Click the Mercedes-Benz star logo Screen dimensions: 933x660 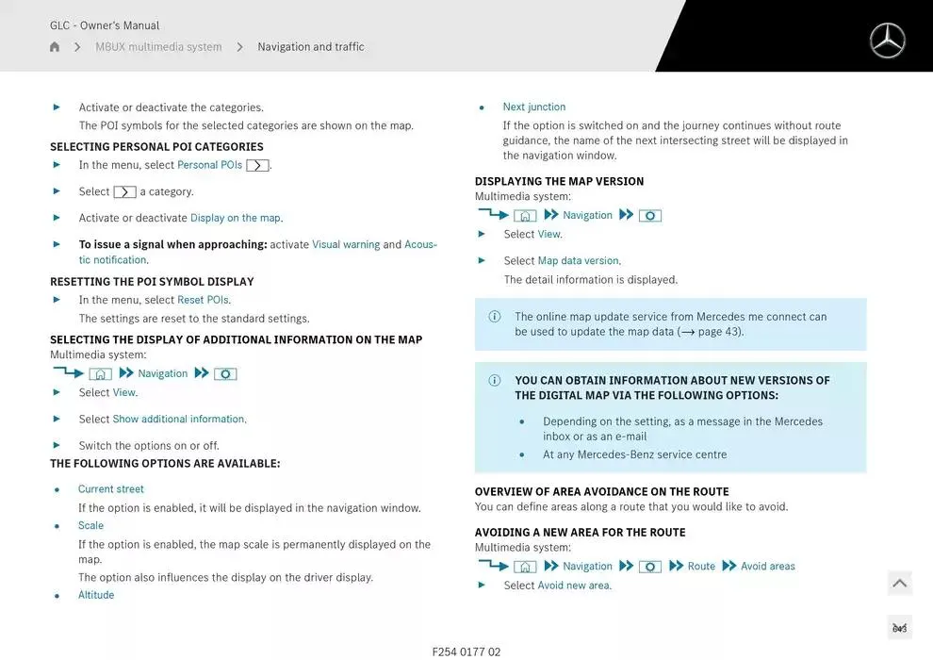tap(887, 41)
